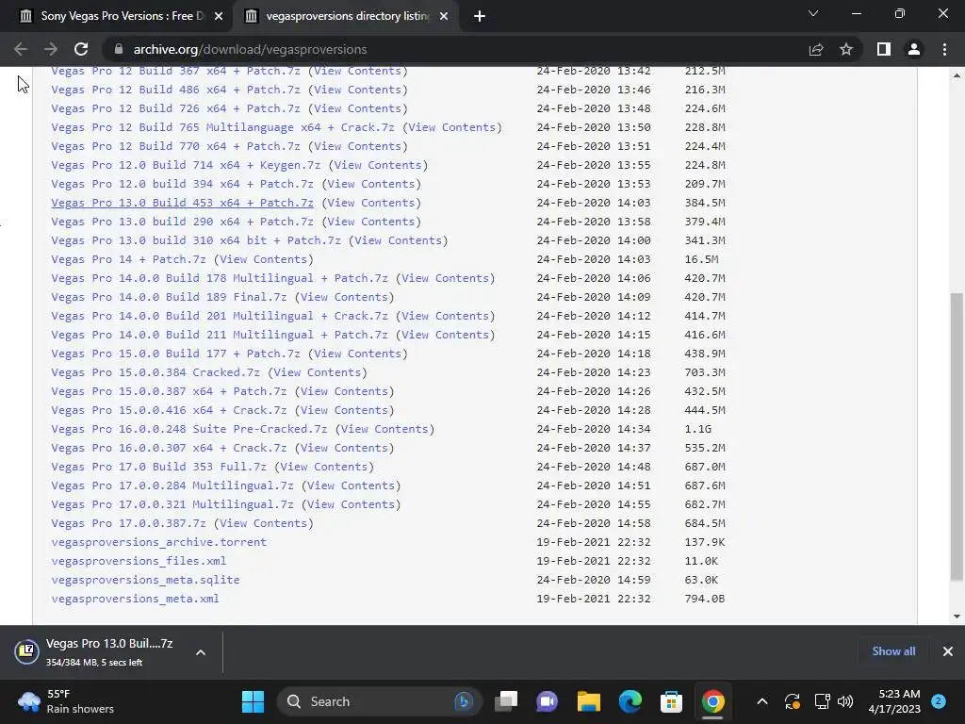Open vegasproversions_meta.sqlite link
Image resolution: width=965 pixels, height=724 pixels.
click(145, 580)
